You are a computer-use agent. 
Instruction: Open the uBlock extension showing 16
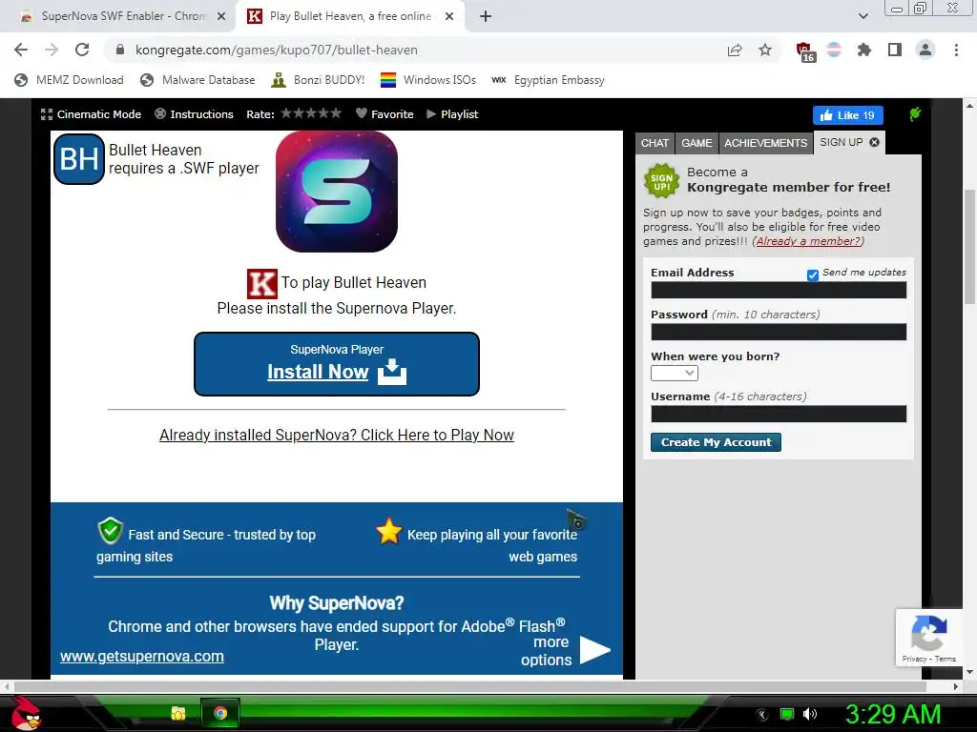tap(805, 51)
